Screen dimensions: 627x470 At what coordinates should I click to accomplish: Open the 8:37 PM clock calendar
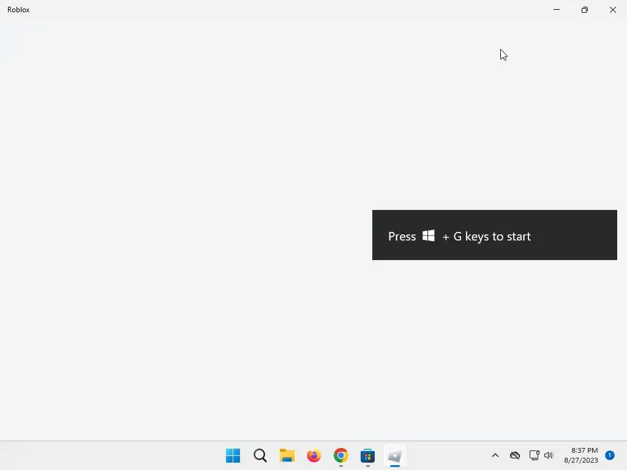[581, 455]
